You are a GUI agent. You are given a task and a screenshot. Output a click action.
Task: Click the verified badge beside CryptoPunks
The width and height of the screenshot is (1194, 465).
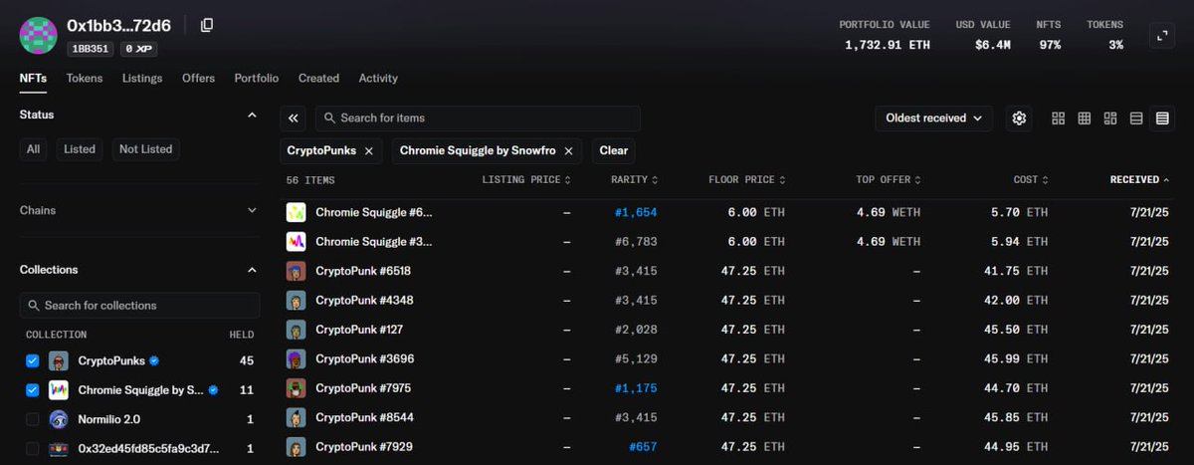[x=154, y=360]
